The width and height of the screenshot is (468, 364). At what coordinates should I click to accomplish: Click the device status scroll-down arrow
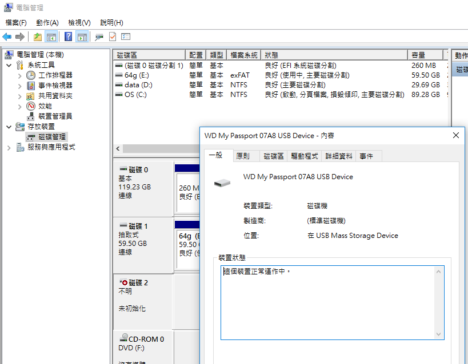(438, 334)
